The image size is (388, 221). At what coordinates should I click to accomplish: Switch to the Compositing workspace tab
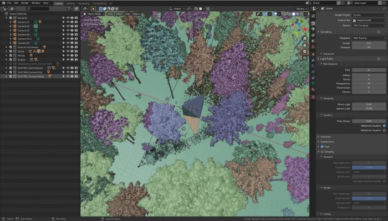tap(99, 3)
